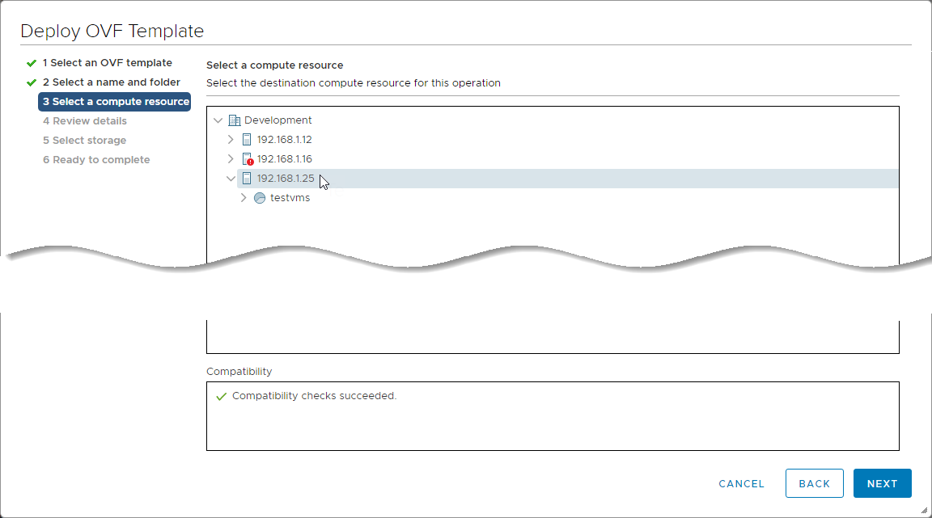This screenshot has width=932, height=518.
Task: Select step 3 Select a compute resource
Action: coord(114,102)
